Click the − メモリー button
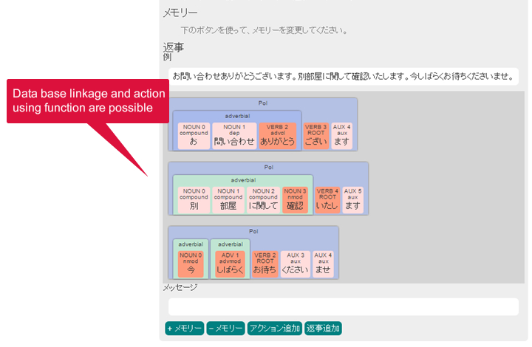The width and height of the screenshot is (532, 347). coord(225,329)
